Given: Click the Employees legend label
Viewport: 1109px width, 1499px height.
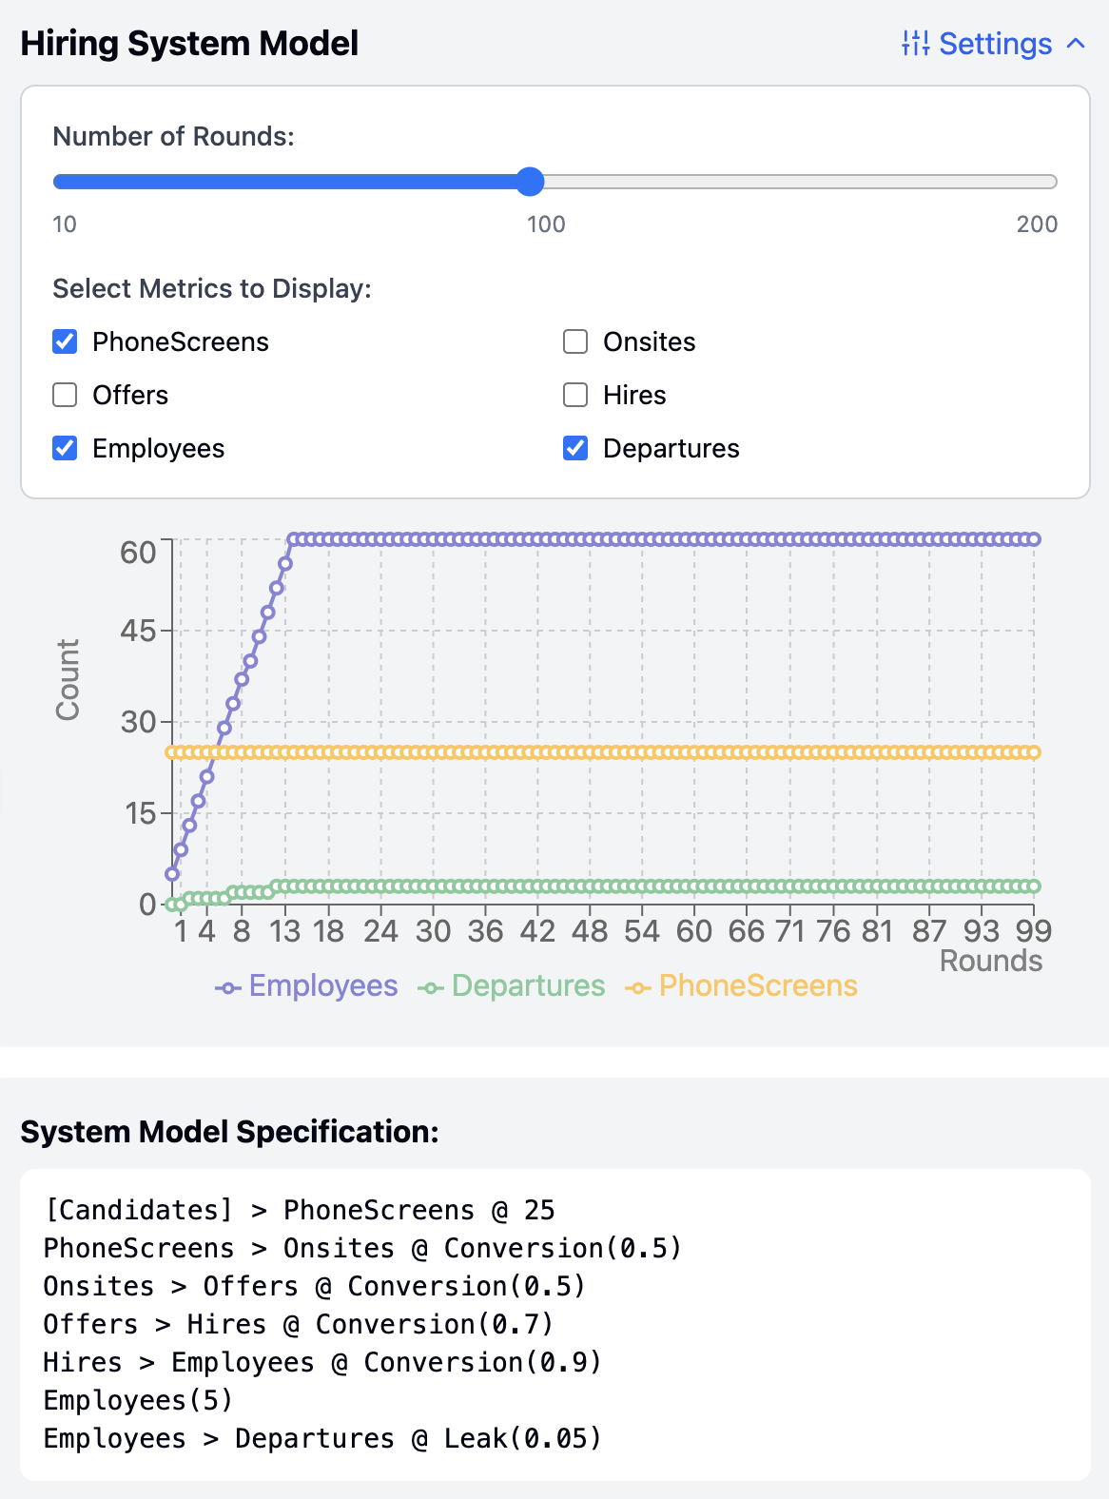Looking at the screenshot, I should (323, 986).
